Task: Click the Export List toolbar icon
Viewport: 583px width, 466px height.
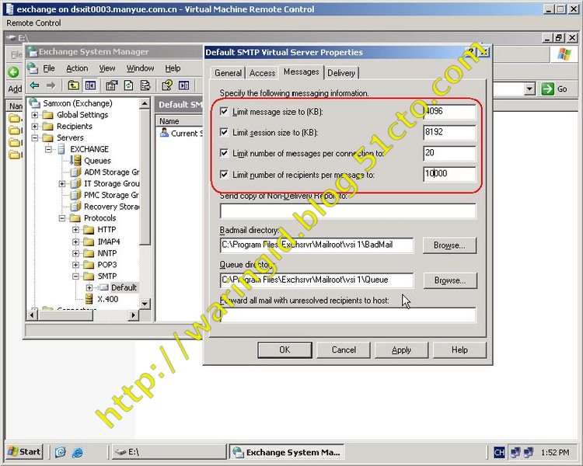Action: (145, 85)
